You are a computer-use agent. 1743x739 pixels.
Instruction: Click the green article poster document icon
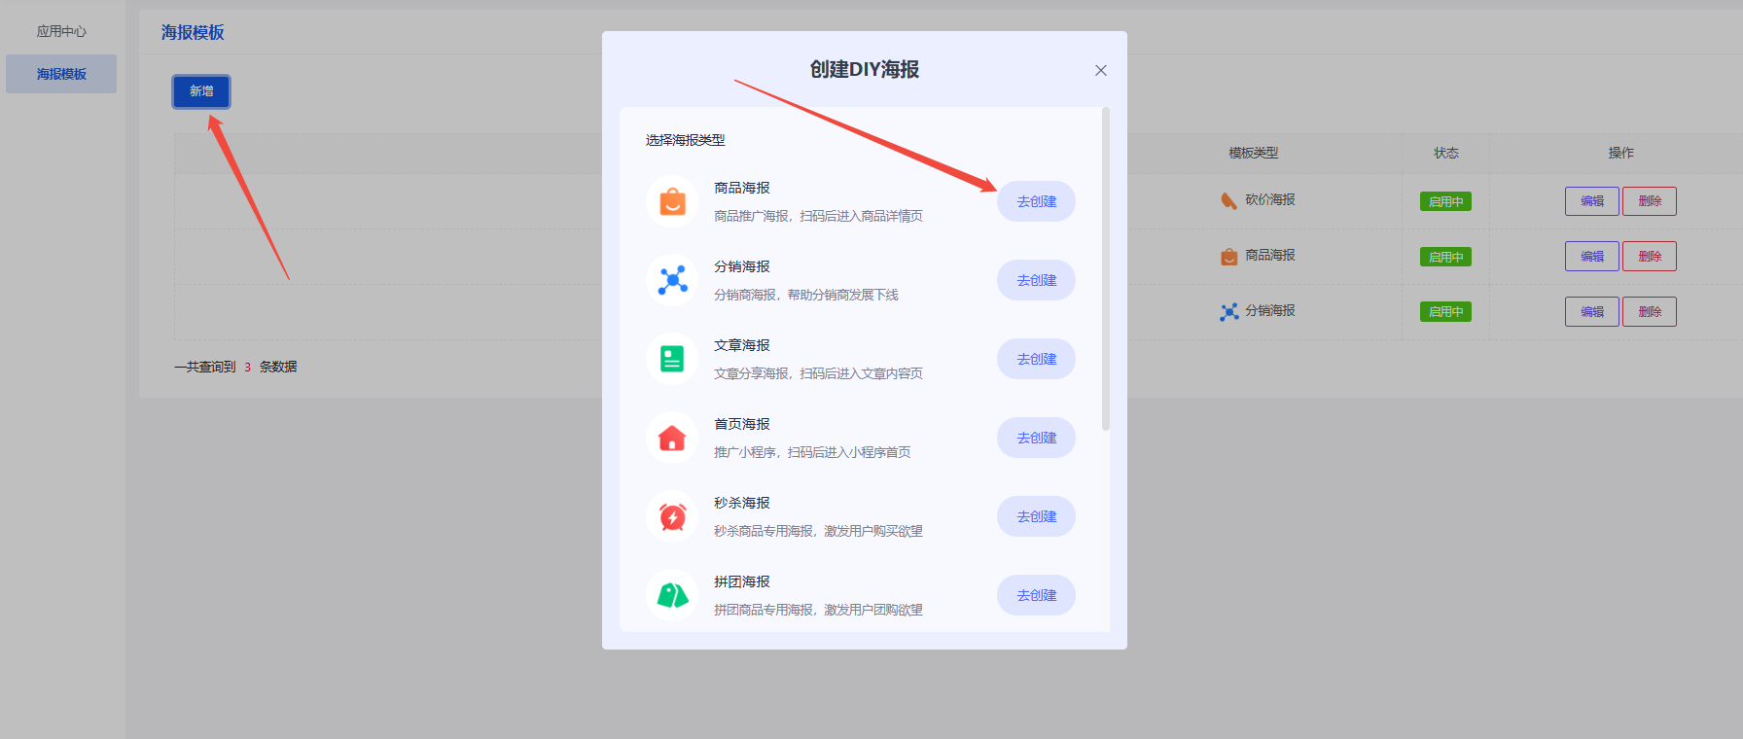[x=672, y=359]
